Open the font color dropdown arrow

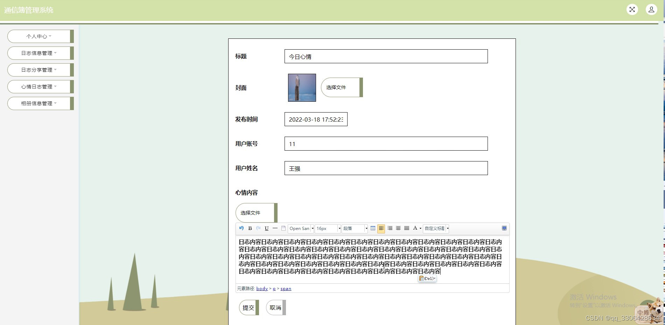[420, 229]
